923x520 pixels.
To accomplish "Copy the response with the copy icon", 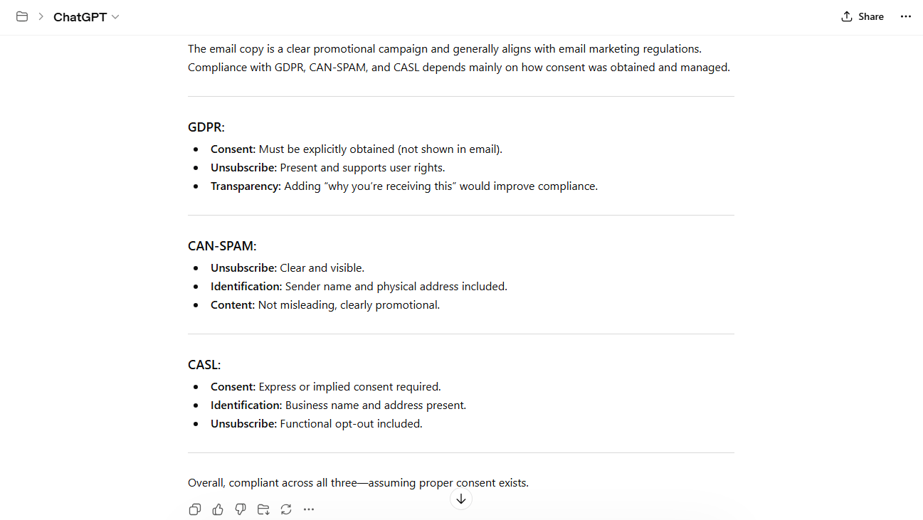I will (x=195, y=509).
